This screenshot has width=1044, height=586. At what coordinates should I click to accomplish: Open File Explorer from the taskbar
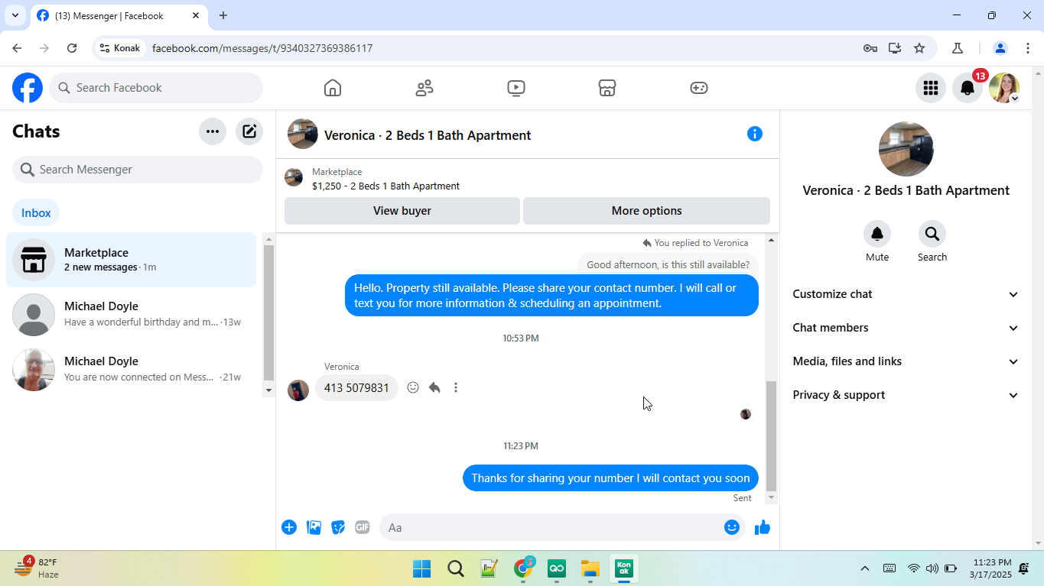point(590,568)
